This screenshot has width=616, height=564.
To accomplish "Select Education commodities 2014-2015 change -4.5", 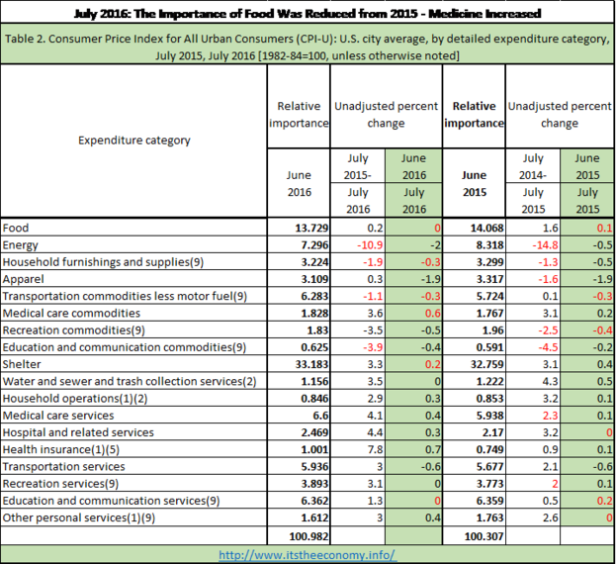I will 548,347.
